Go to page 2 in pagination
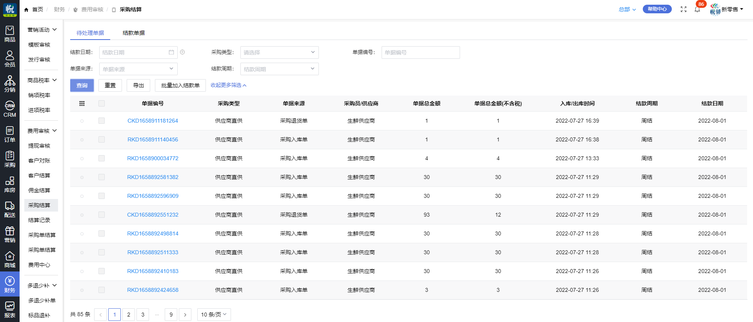This screenshot has width=753, height=322. point(129,315)
